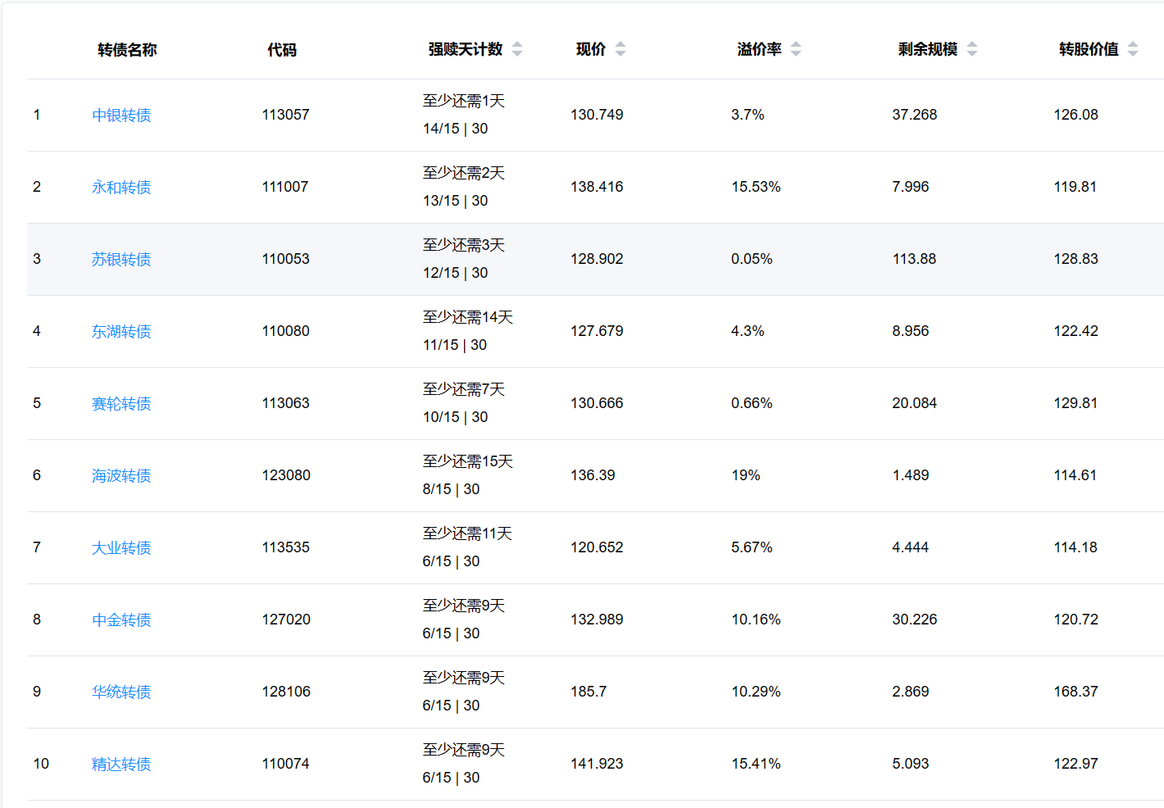Click bond code 113057 cell
Screen dimensions: 1164x808
(285, 115)
